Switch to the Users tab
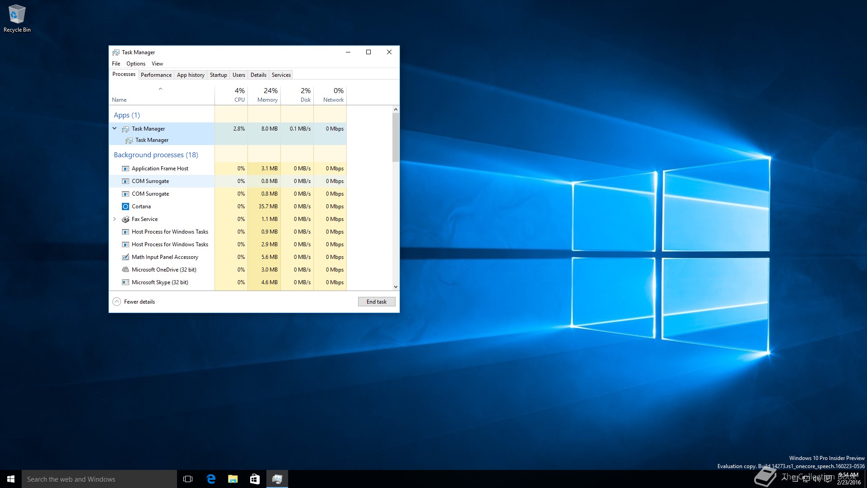The width and height of the screenshot is (867, 488). point(239,75)
